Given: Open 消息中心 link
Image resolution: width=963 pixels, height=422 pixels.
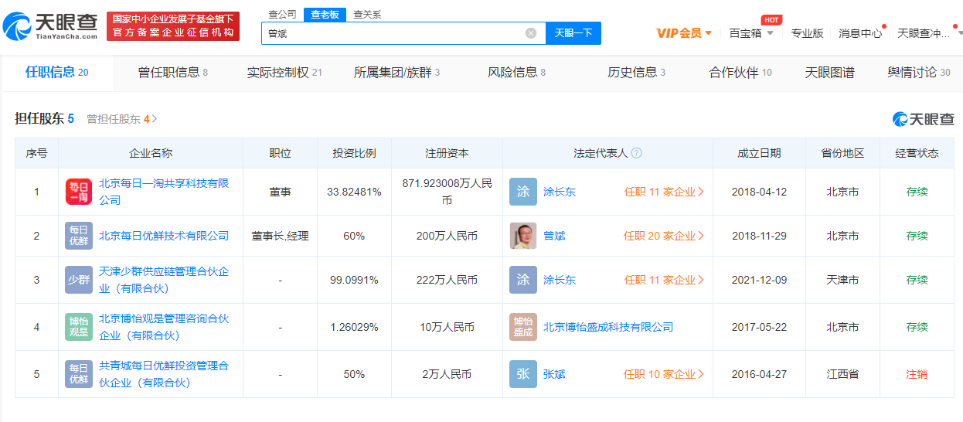Looking at the screenshot, I should point(860,33).
